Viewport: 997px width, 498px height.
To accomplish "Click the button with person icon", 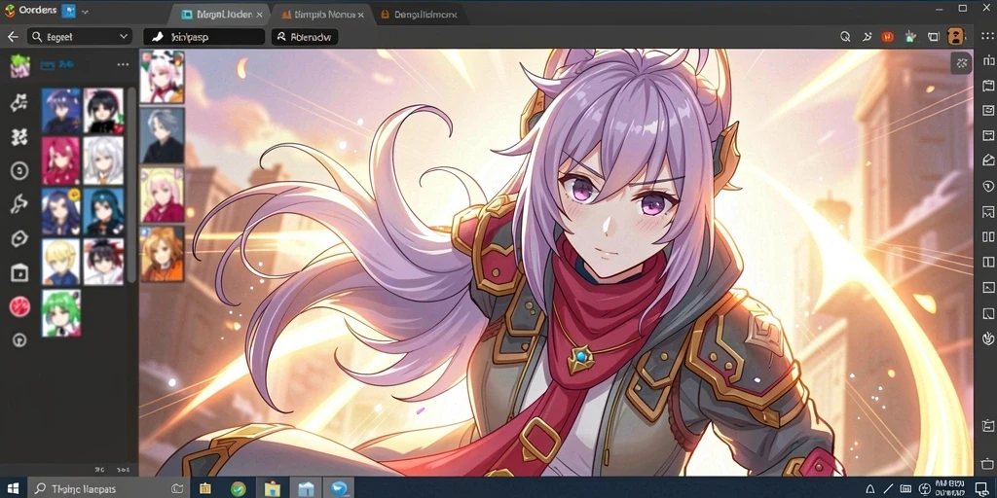I will [x=305, y=37].
